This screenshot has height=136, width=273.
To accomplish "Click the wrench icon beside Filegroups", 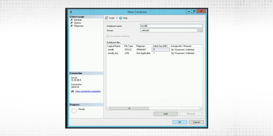I will click(72, 26).
